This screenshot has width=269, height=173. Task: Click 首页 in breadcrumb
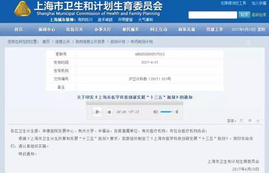(46, 42)
